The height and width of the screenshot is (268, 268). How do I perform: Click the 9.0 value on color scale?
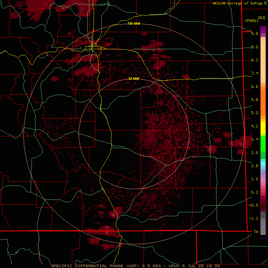pyautogui.click(x=255, y=47)
